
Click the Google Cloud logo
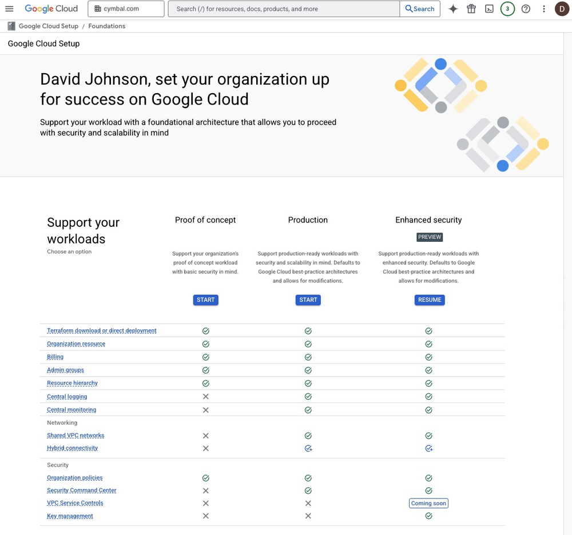coord(51,9)
